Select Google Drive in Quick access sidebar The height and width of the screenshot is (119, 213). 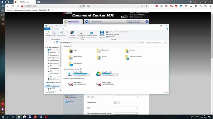point(53,79)
